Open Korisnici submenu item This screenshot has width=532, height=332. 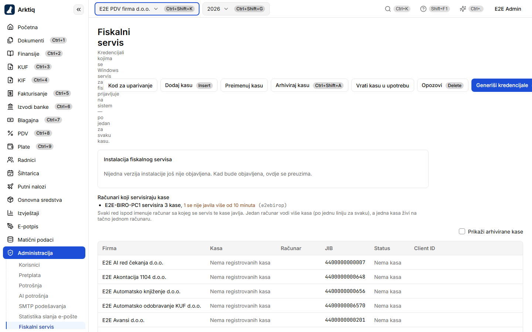[x=29, y=265]
